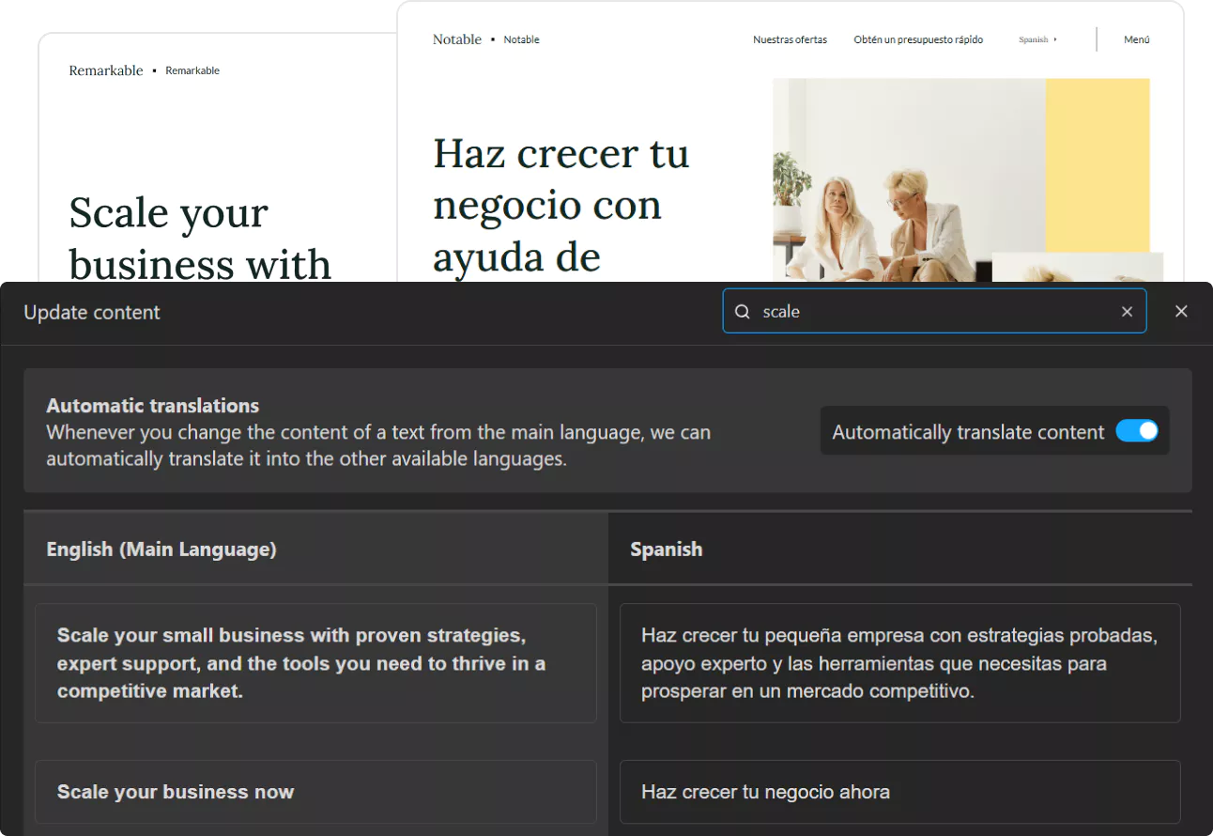The image size is (1213, 836).
Task: Select the Nuestras ofertas navigation link
Action: point(790,39)
